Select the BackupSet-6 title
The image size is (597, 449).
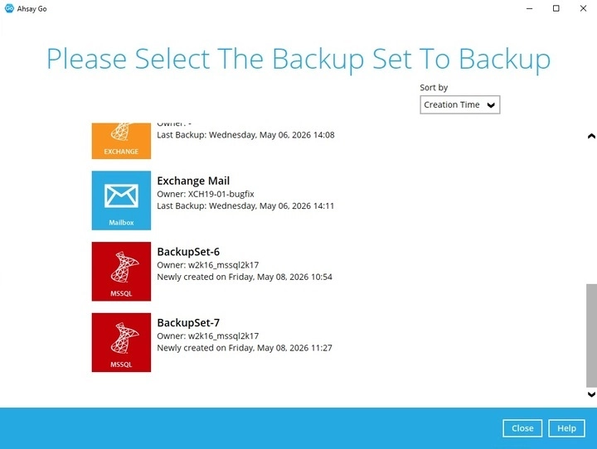click(188, 252)
